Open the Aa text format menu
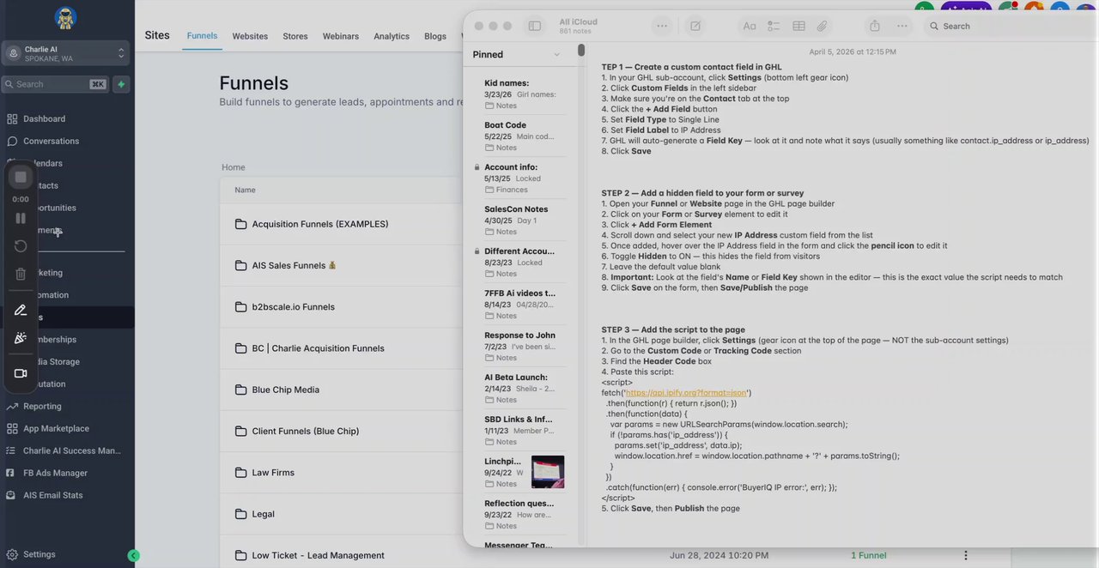 (x=750, y=26)
